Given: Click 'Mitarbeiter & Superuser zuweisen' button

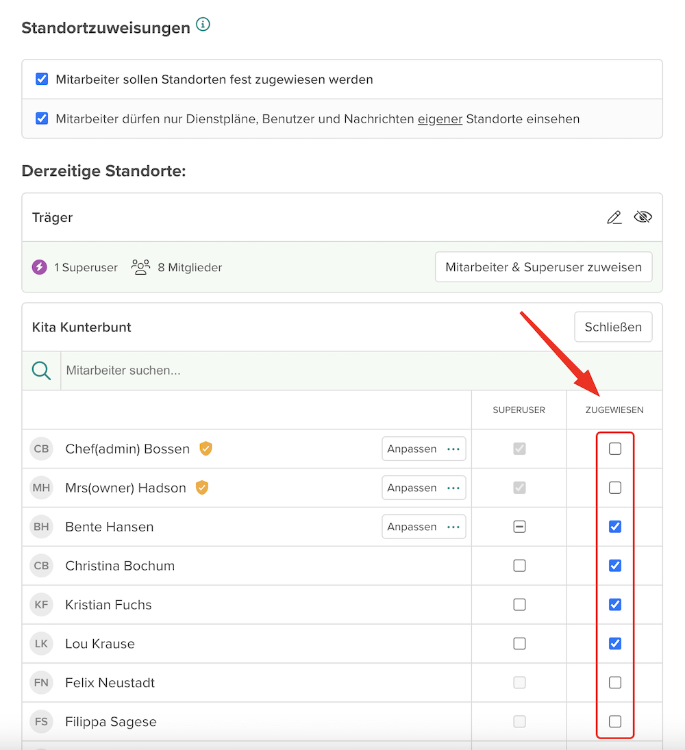Looking at the screenshot, I should (543, 267).
